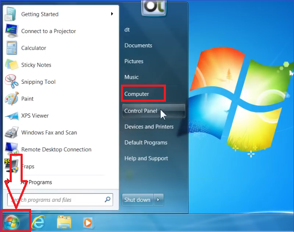Open Devices and Printers
This screenshot has height=232, width=294.
[x=149, y=126]
